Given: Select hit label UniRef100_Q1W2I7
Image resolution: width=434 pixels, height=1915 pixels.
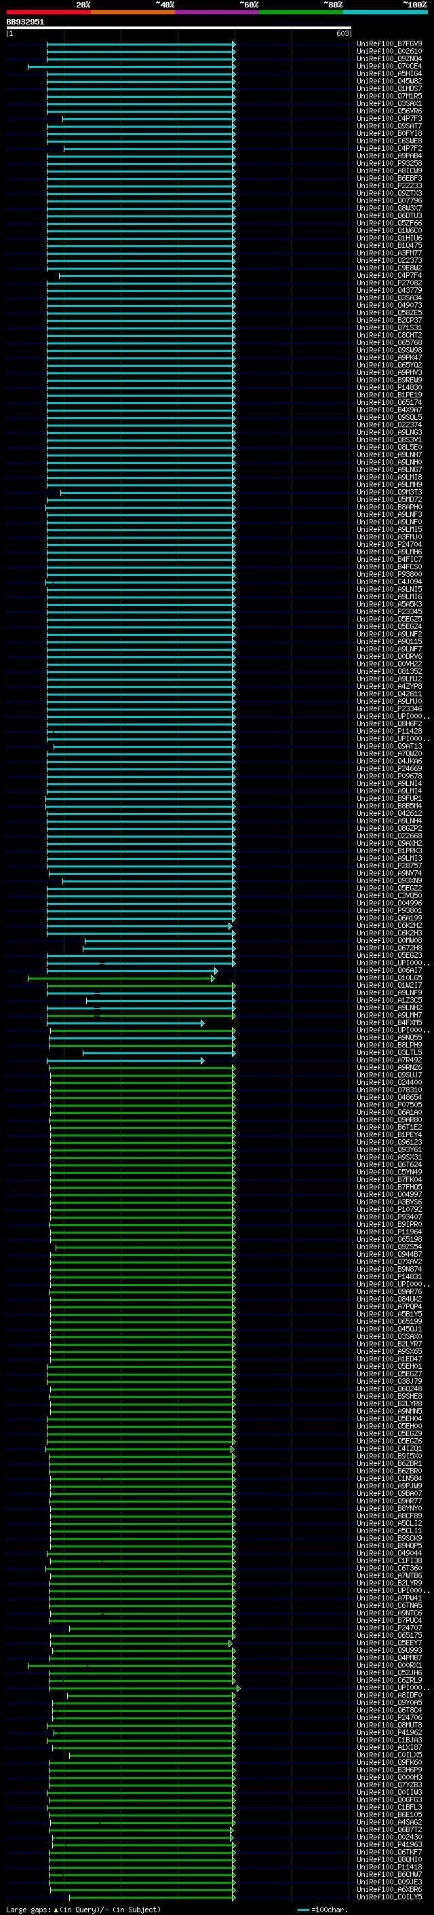Looking at the screenshot, I should pos(389,985).
